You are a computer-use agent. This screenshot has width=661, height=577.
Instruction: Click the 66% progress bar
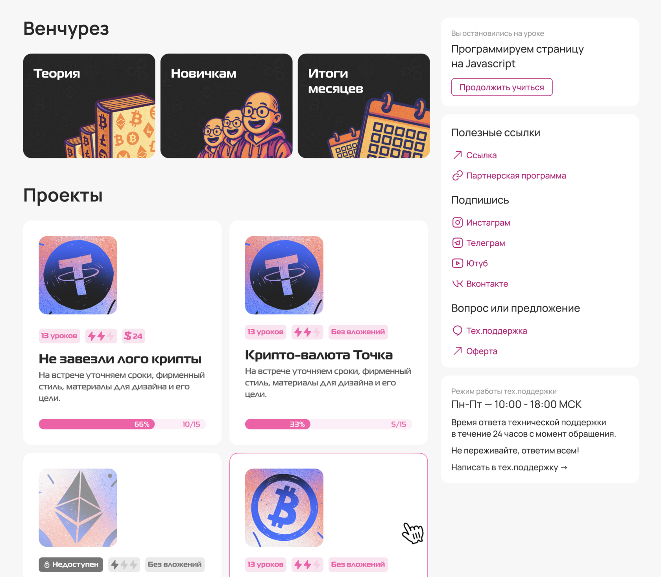[122, 424]
